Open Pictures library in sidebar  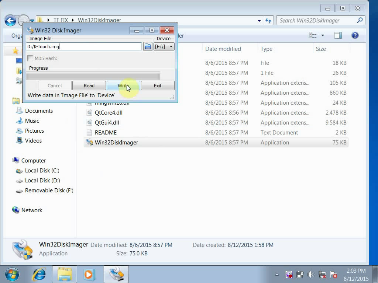(x=34, y=131)
